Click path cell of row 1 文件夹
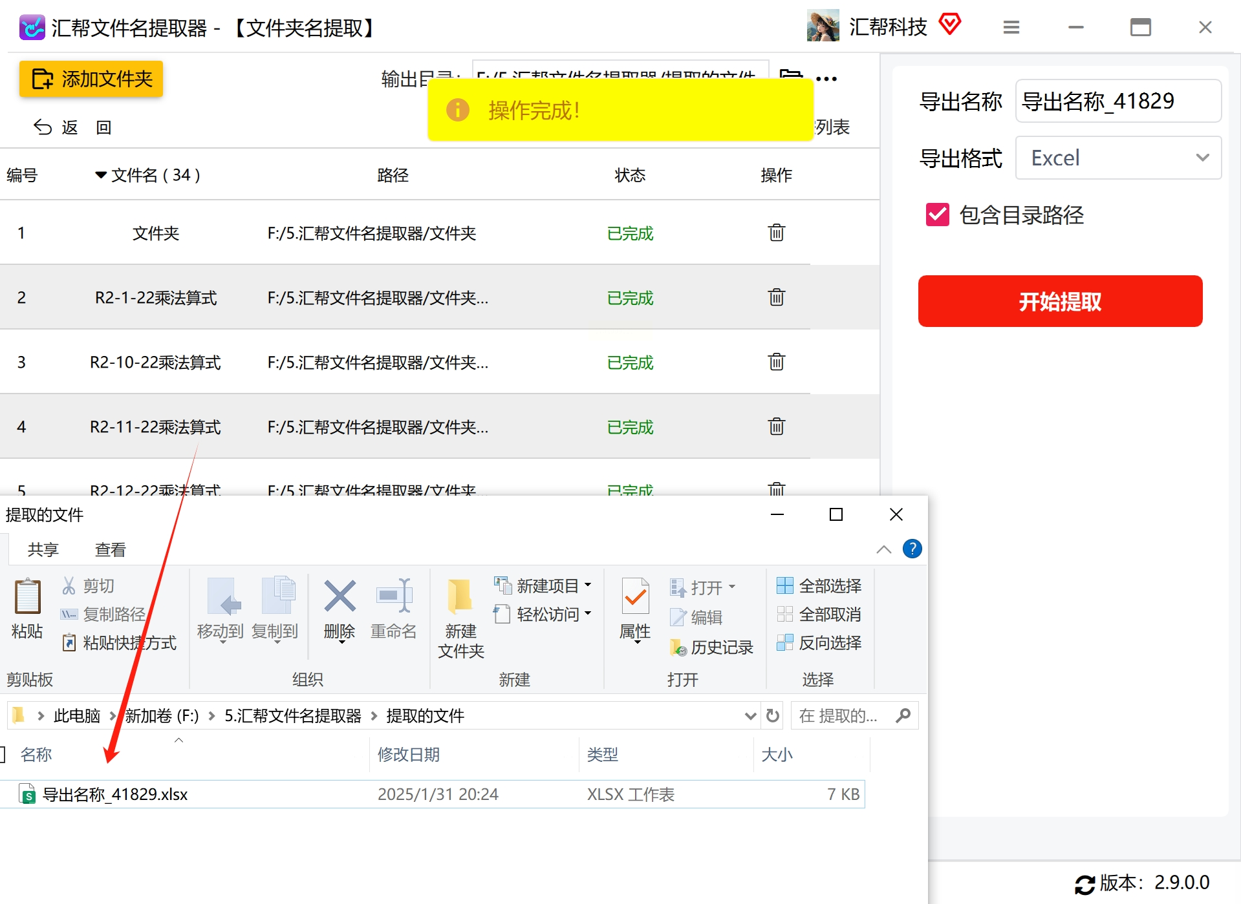 pyautogui.click(x=372, y=233)
